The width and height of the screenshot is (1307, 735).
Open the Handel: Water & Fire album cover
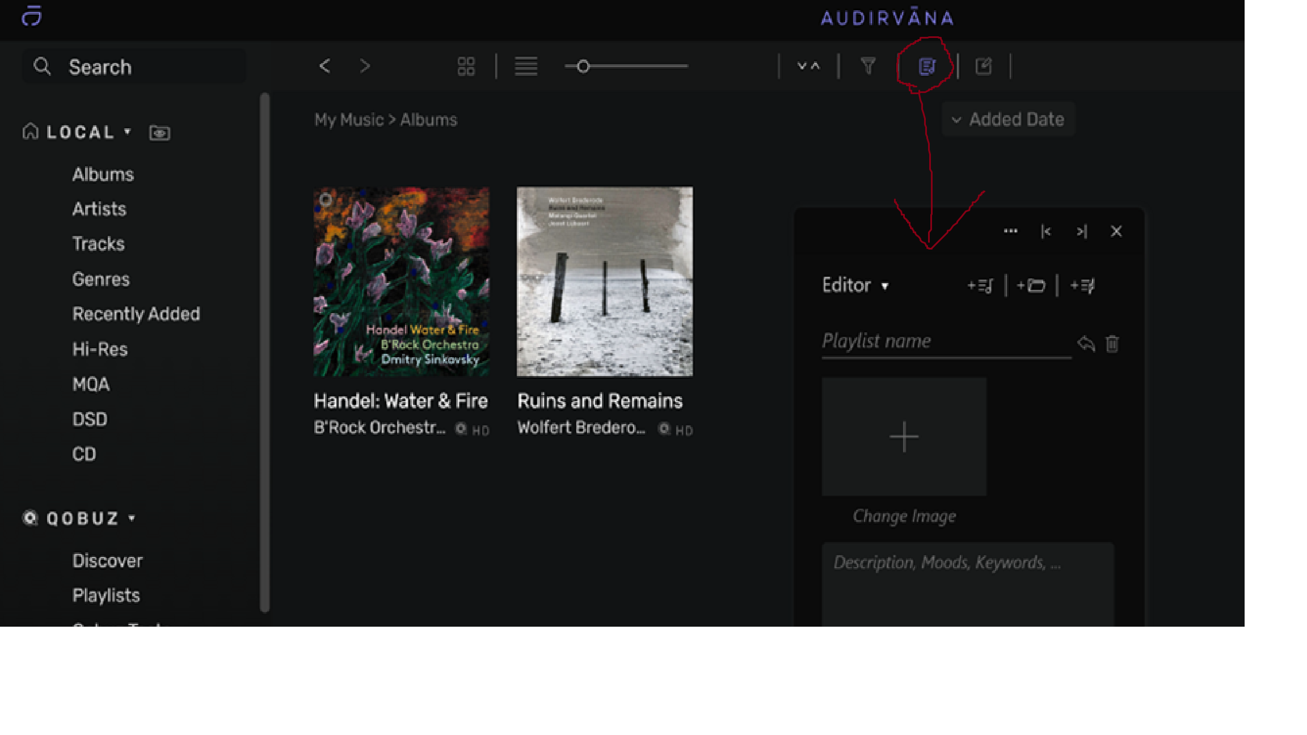coord(401,281)
